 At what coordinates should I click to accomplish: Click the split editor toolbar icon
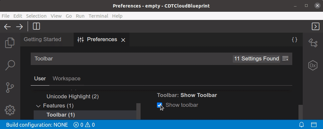pyautogui.click(x=37, y=26)
